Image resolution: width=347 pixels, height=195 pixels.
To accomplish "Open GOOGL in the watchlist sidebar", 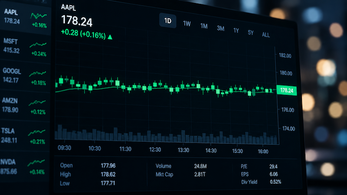I will click(25, 77).
